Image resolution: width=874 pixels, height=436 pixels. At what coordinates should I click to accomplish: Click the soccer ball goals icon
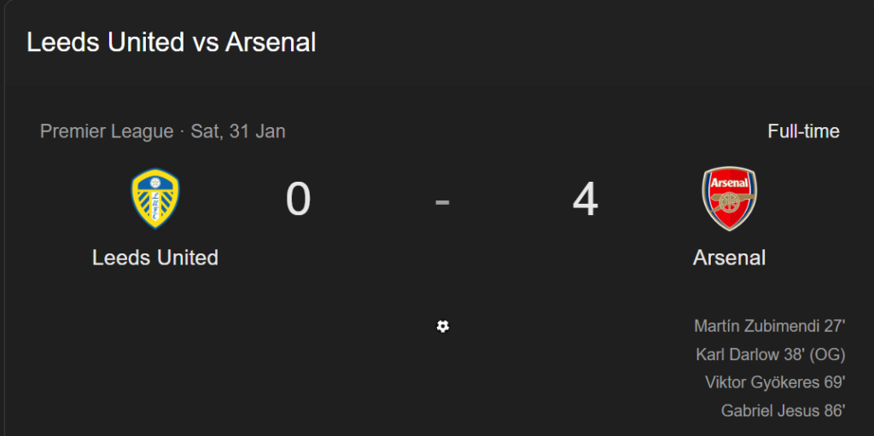pyautogui.click(x=442, y=326)
